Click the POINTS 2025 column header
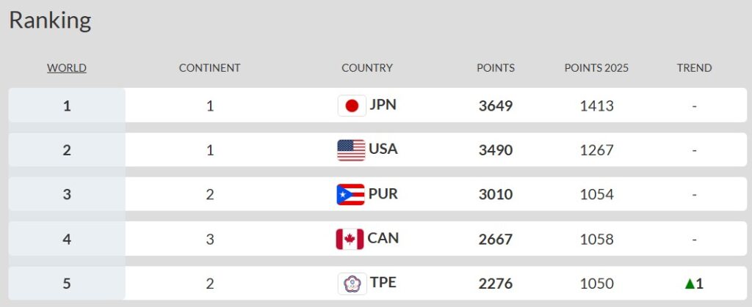Image resolution: width=752 pixels, height=307 pixels. coord(596,68)
